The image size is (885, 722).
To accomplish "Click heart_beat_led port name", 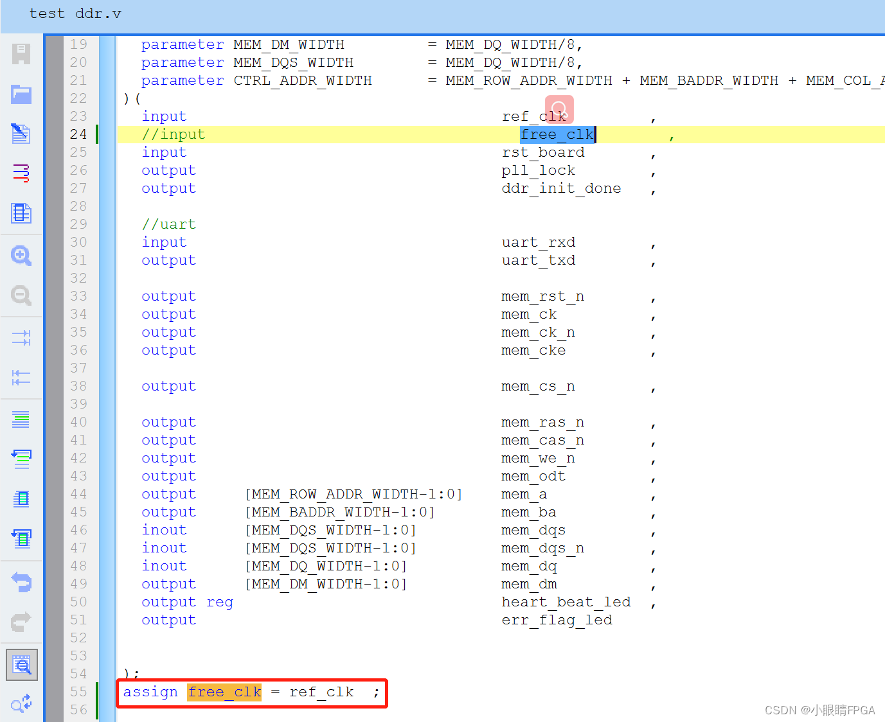I will [566, 602].
